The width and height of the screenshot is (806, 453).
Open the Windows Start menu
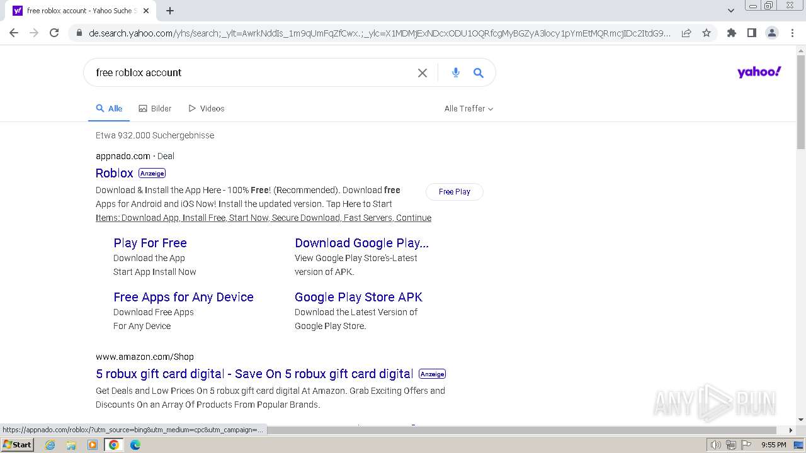coord(17,445)
